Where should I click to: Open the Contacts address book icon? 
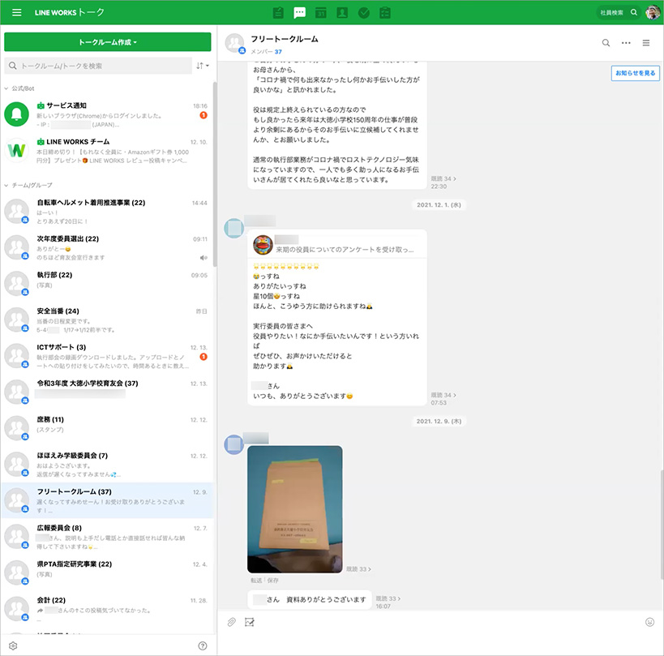pyautogui.click(x=342, y=13)
